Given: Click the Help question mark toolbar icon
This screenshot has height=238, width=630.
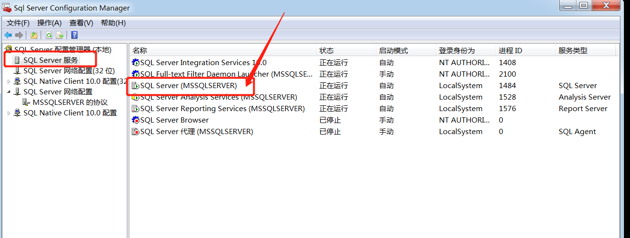Looking at the screenshot, I should tap(75, 35).
